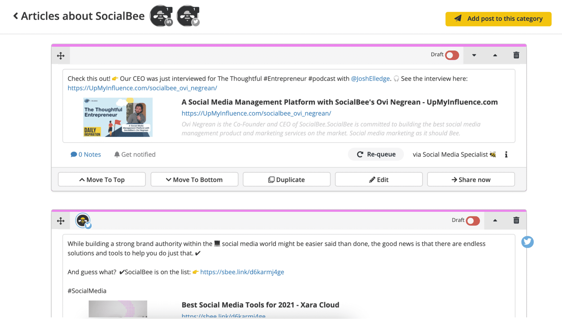Duplicate the first post

286,179
